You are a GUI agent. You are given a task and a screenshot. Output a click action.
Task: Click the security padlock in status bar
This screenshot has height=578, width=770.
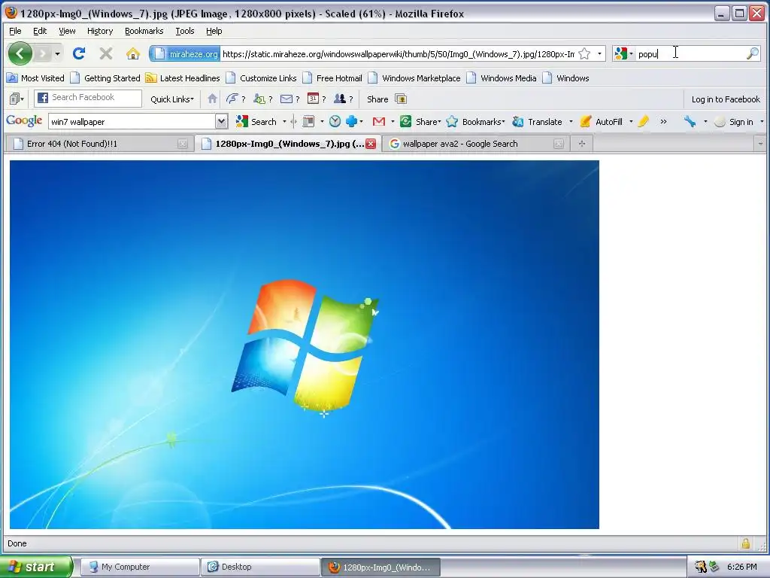[745, 543]
